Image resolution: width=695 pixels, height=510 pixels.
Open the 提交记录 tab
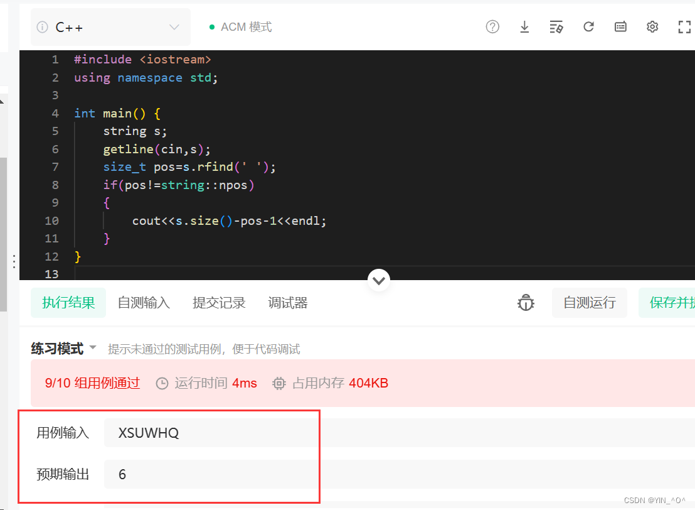219,302
